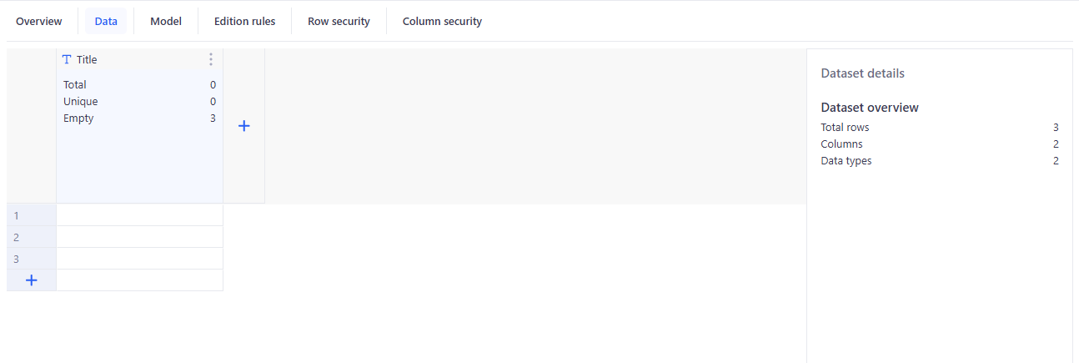Viewport: 1079px width, 363px height.
Task: Click the Title cell in row 1
Action: [139, 215]
